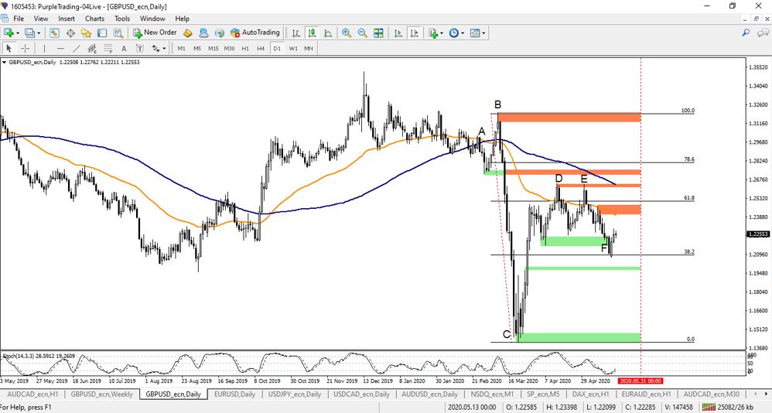Select the H4 timeframe button
Image resolution: width=772 pixels, height=413 pixels.
point(261,48)
